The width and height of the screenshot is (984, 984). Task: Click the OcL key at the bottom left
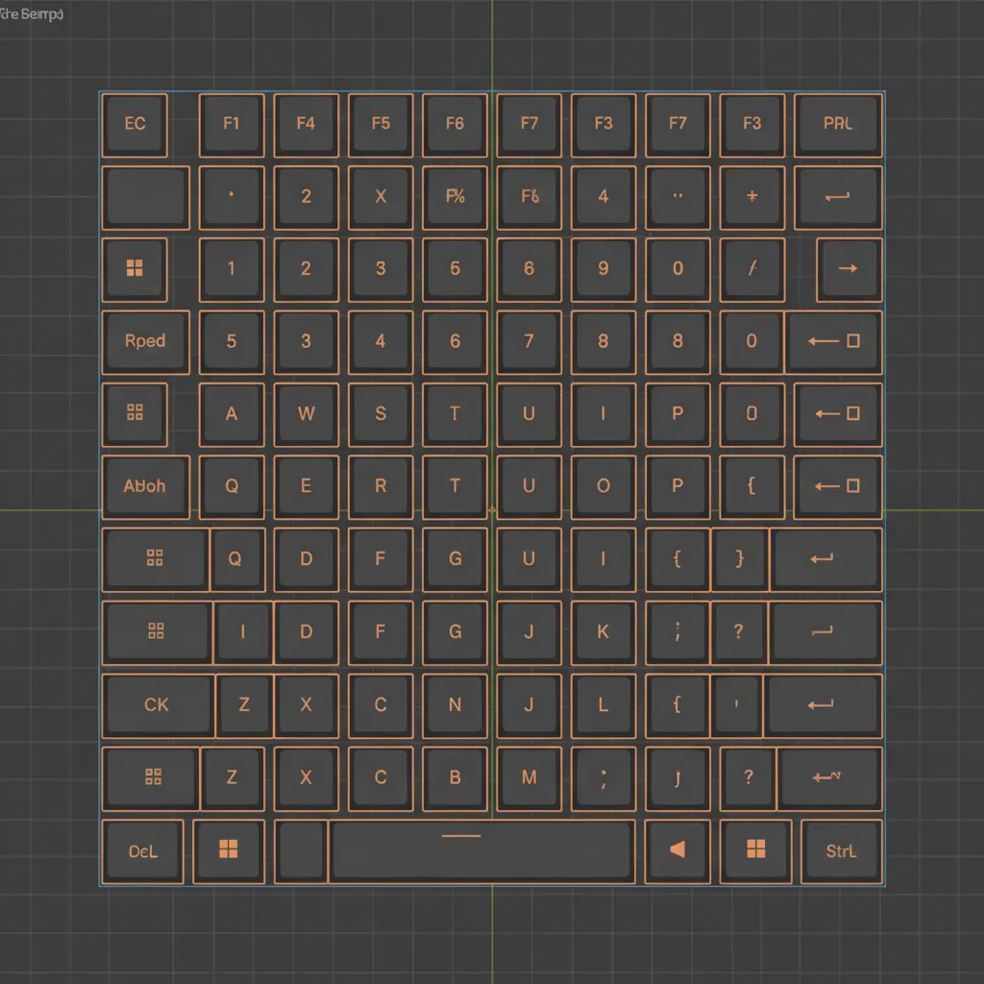pos(143,851)
